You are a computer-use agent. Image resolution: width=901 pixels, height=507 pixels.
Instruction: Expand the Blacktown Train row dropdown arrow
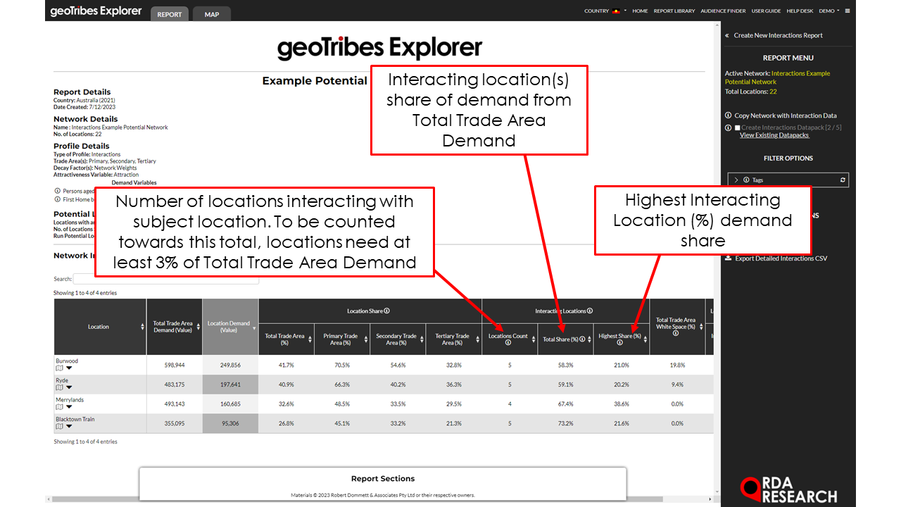[x=69, y=426]
